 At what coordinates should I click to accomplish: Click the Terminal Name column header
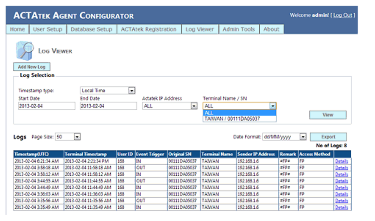pos(218,154)
